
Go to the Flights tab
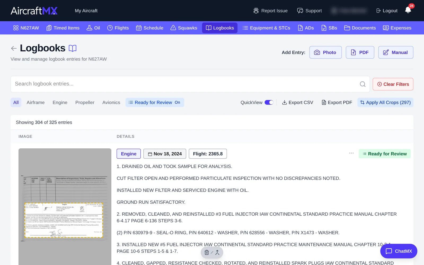[x=118, y=28]
